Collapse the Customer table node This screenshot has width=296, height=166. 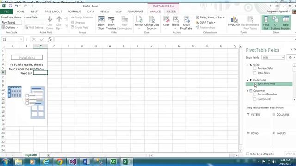coord(248,91)
